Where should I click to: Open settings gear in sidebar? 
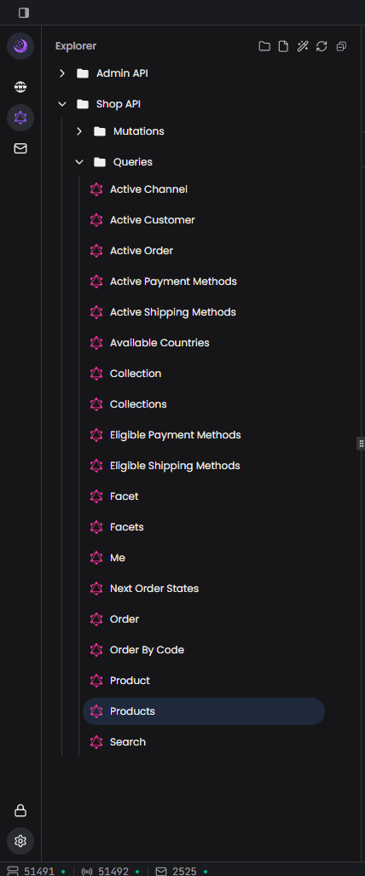(20, 841)
